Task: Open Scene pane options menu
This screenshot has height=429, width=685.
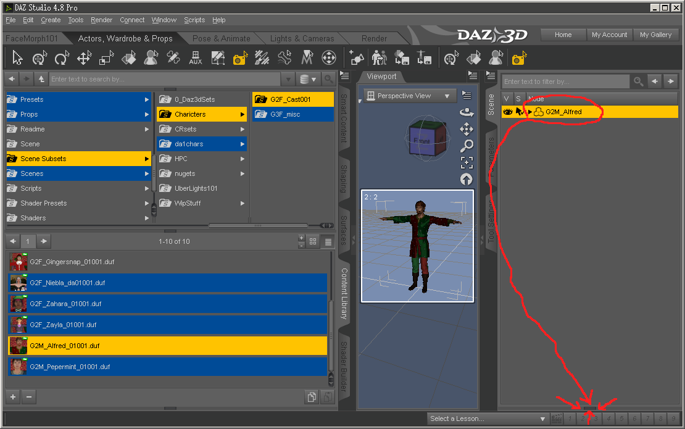Action: [x=491, y=76]
